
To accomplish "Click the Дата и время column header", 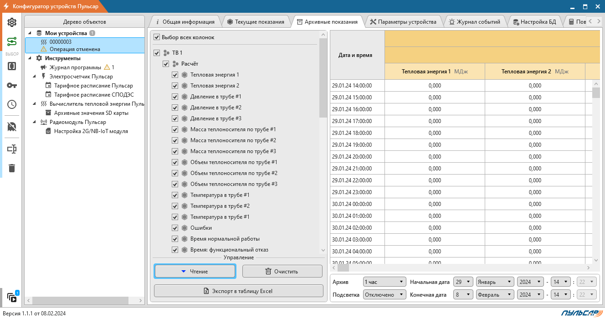I will [357, 55].
